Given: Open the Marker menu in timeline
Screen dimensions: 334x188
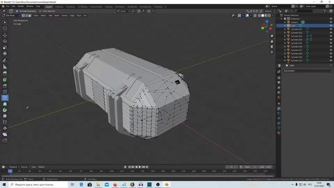Looking at the screenshot, I should 41,167.
